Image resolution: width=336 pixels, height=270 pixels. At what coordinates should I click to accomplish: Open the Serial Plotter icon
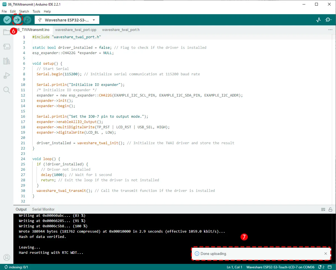tap(318, 20)
